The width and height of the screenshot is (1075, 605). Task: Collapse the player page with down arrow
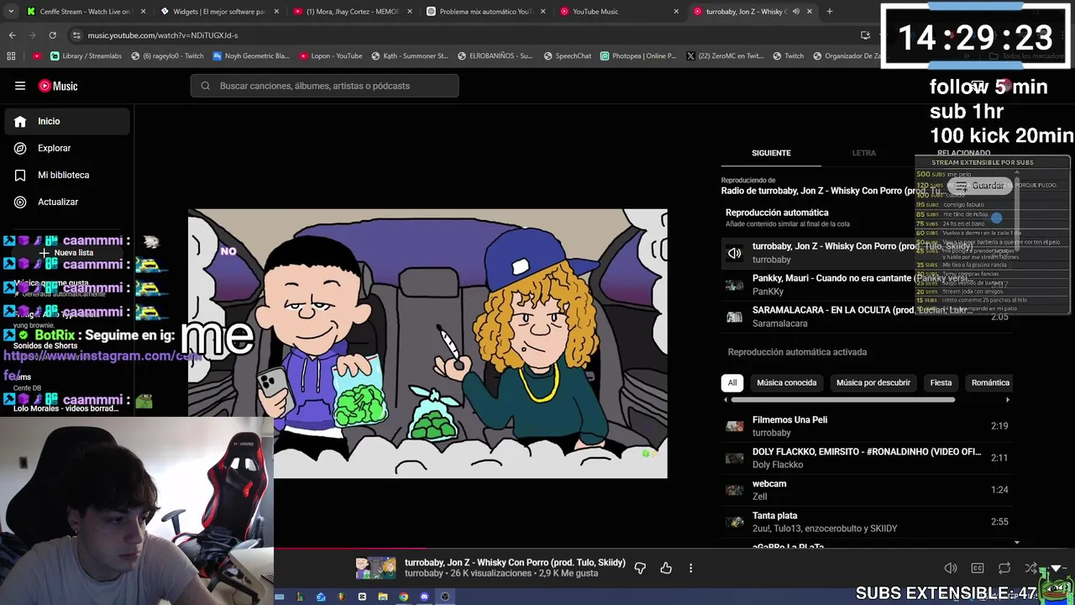click(x=1057, y=568)
